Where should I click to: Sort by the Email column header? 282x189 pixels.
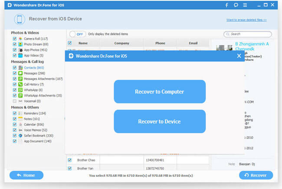click(193, 43)
